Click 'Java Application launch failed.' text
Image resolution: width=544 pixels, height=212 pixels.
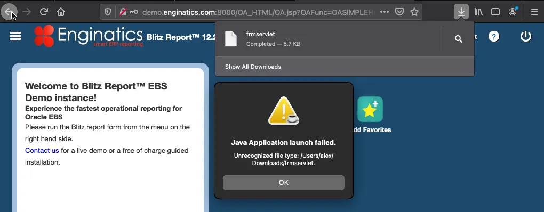point(283,143)
